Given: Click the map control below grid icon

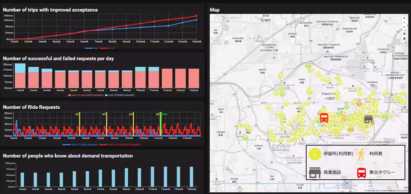Looking at the screenshot, I should pyautogui.click(x=403, y=38).
